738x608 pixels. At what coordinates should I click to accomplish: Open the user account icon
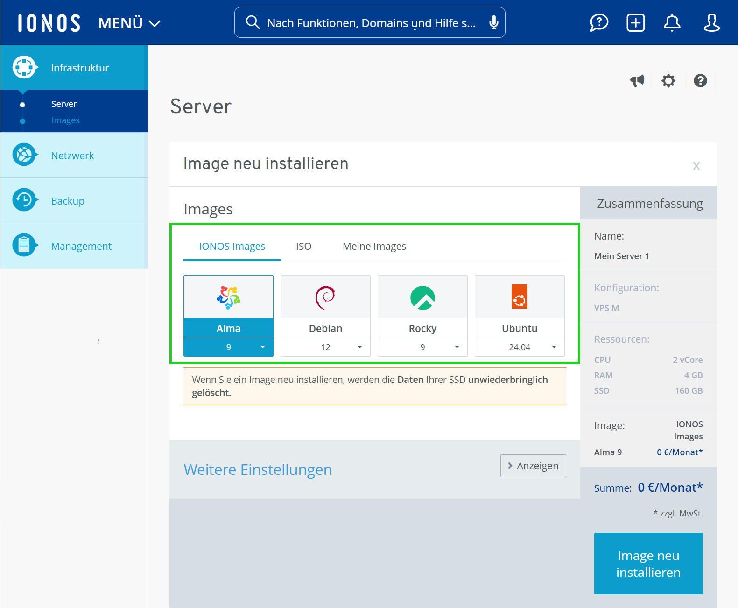[x=711, y=22]
